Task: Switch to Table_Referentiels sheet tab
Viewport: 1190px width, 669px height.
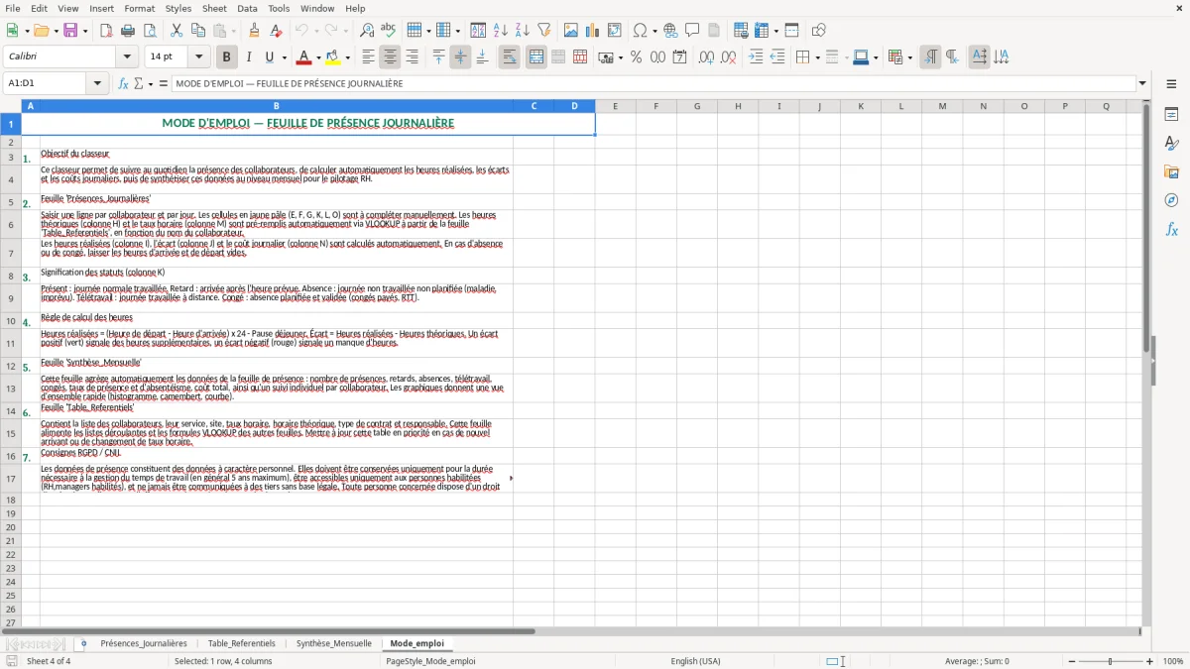Action: [242, 643]
